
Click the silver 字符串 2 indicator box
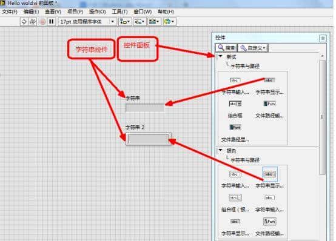(x=148, y=139)
